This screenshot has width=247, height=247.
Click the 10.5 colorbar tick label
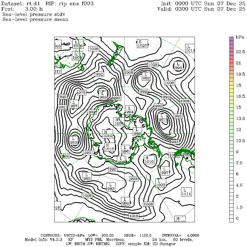click(x=240, y=141)
